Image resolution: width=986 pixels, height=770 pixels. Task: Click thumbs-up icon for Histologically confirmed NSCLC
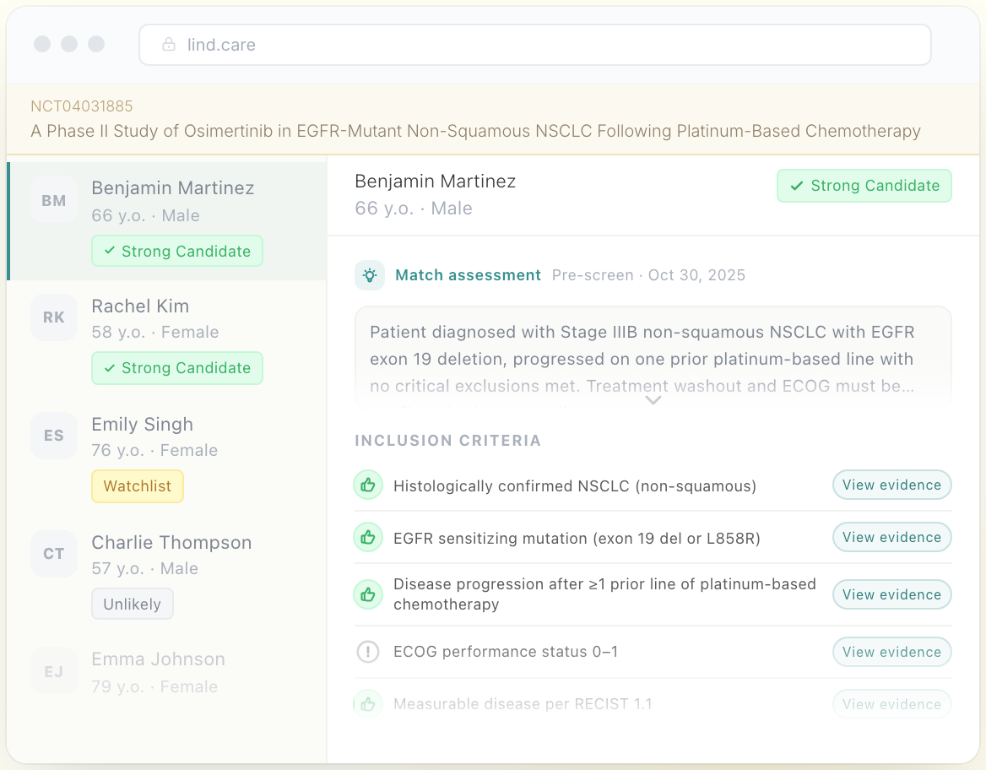point(368,485)
